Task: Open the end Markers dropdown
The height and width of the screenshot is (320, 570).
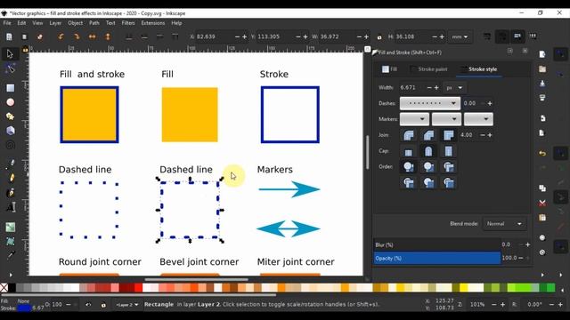Action: (478, 119)
